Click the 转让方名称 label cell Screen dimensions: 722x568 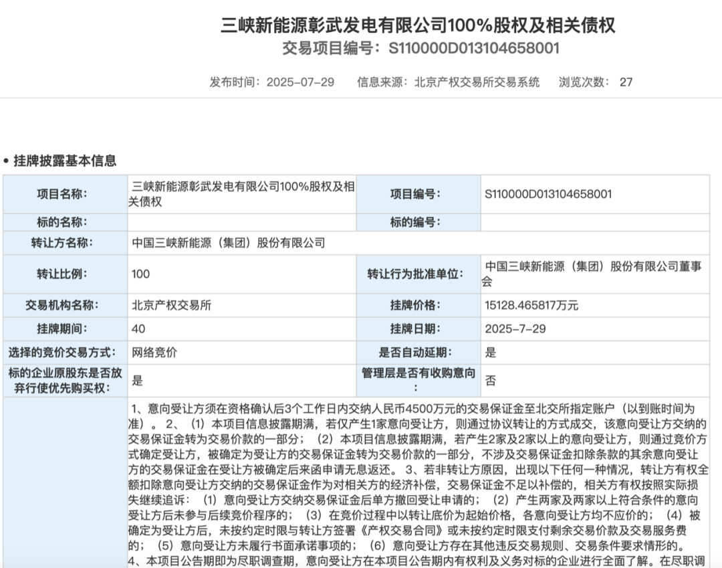66,243
